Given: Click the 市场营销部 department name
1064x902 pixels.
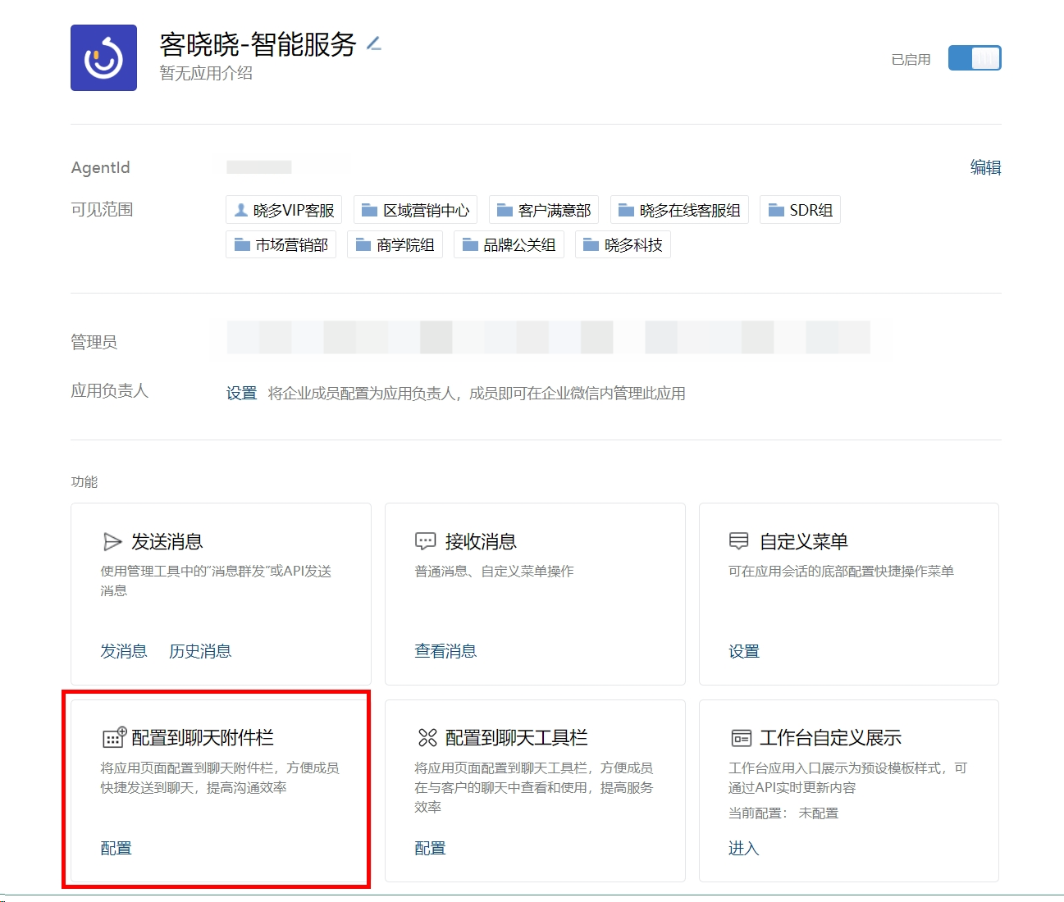Looking at the screenshot, I should [291, 245].
